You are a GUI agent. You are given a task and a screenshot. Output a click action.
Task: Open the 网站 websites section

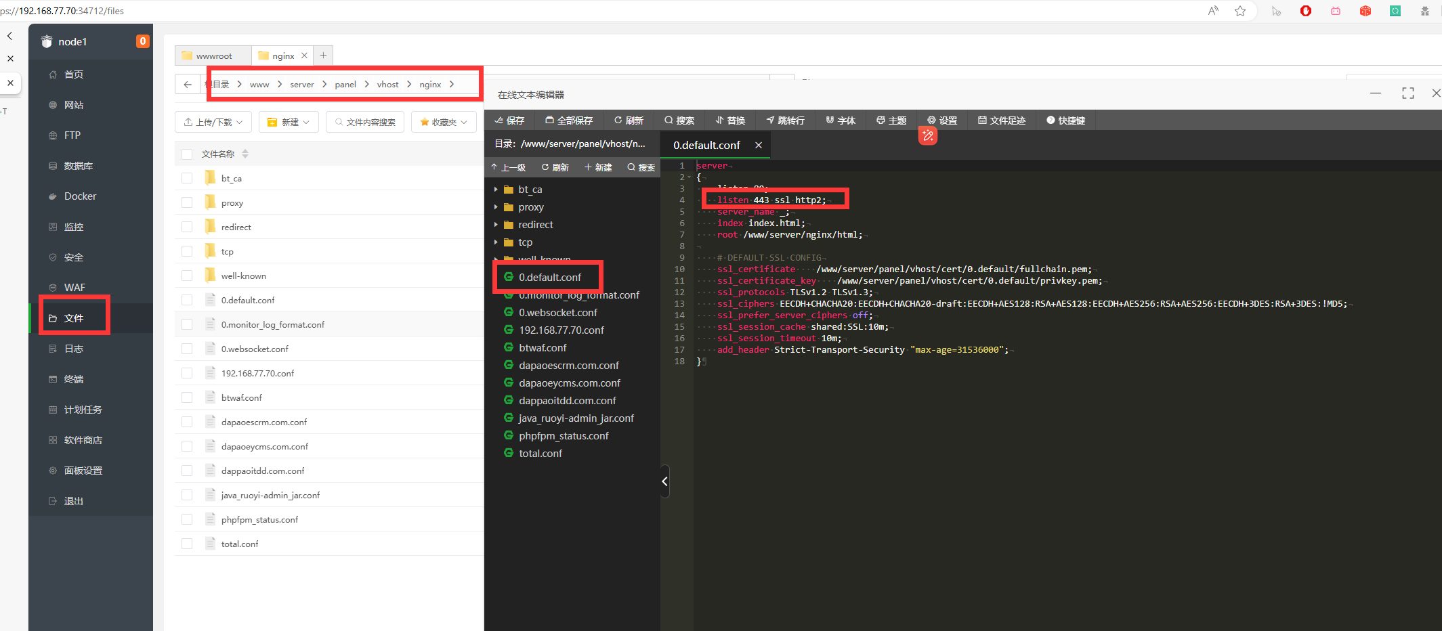point(73,105)
